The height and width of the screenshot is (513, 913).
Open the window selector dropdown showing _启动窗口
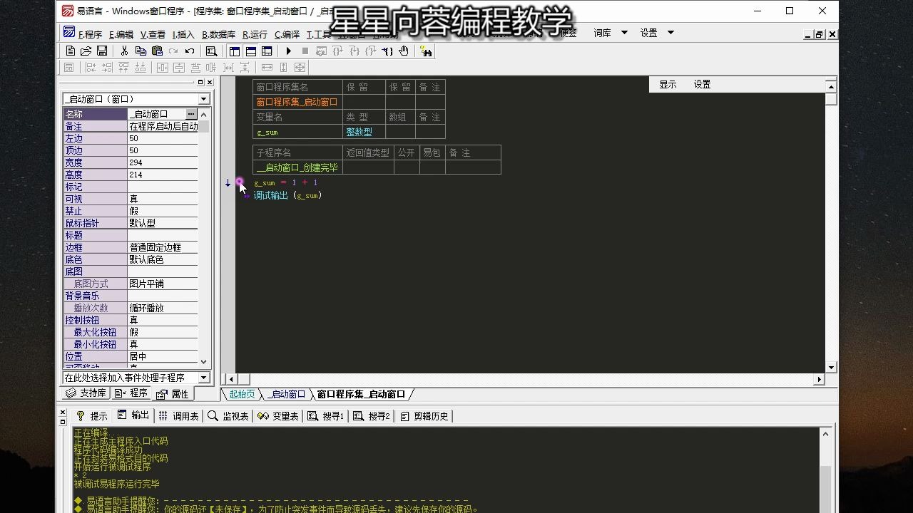tap(202, 98)
